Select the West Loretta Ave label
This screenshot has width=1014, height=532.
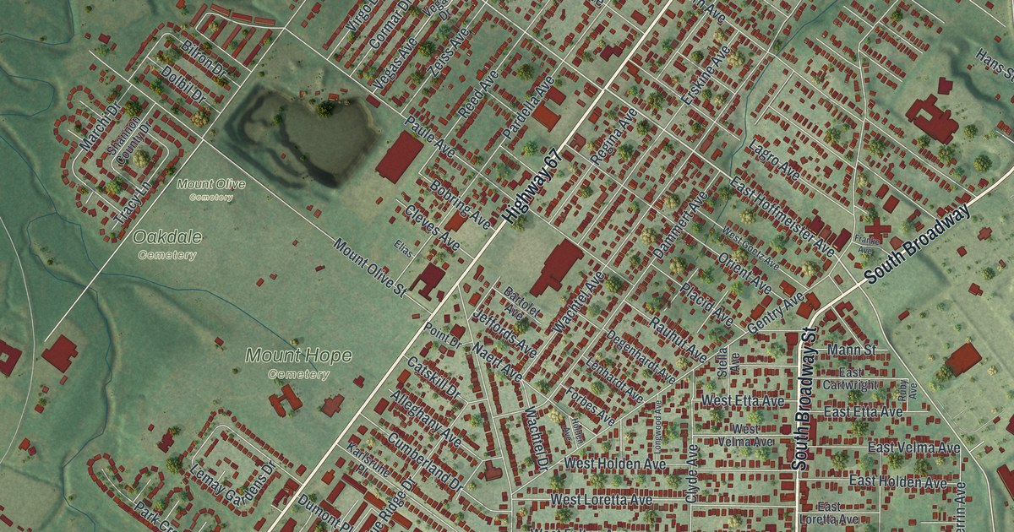[602, 500]
